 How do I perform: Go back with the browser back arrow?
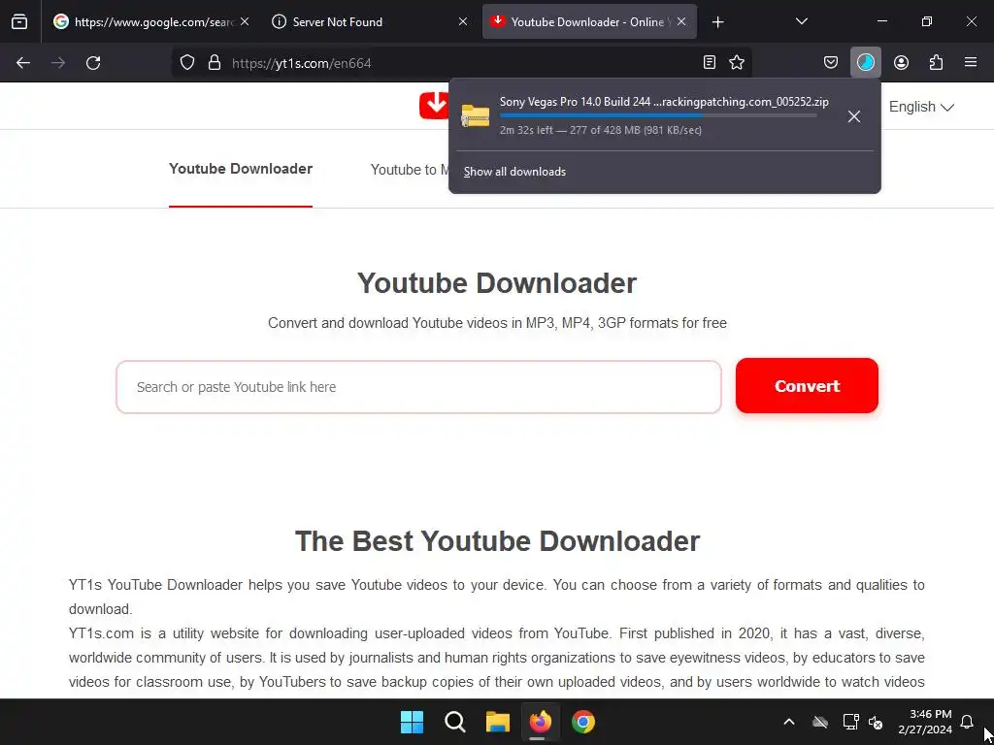(23, 63)
